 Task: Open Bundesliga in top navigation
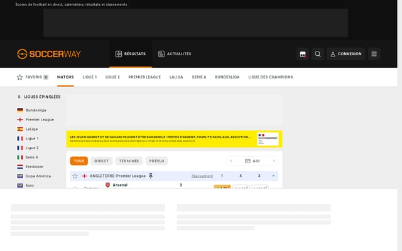point(227,77)
